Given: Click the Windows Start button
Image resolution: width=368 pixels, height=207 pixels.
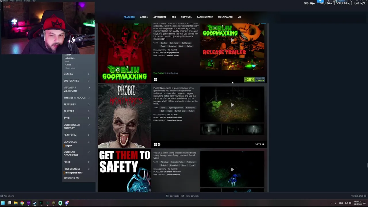Looking at the screenshot, I should (3, 203).
